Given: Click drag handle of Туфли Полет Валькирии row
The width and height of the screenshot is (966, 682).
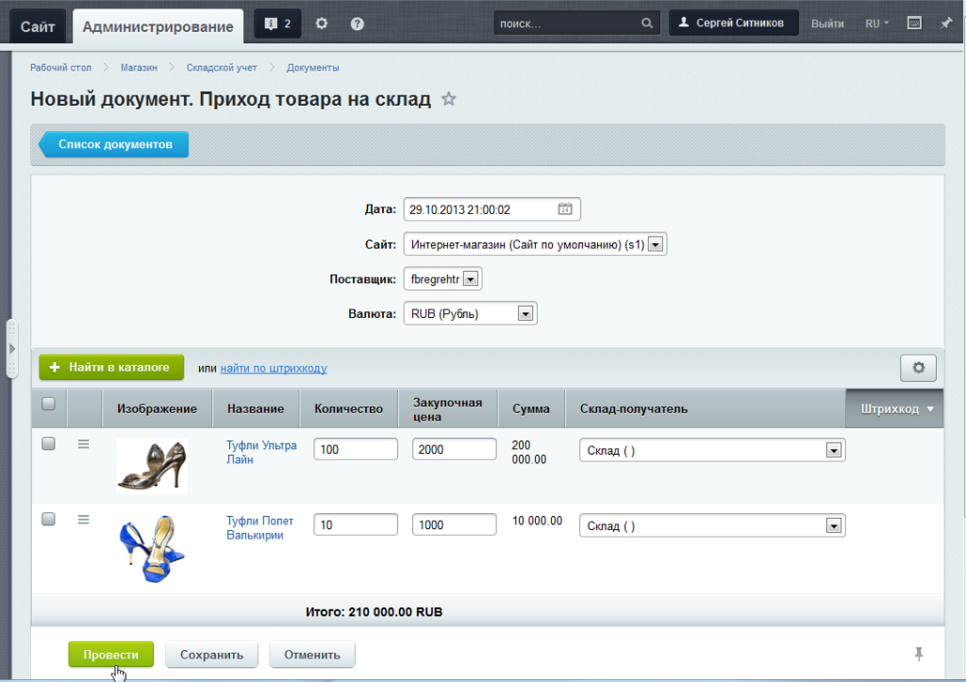Looking at the screenshot, I should [x=84, y=520].
